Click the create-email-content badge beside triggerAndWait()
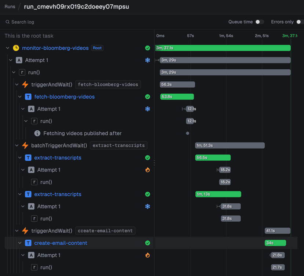The width and height of the screenshot is (304, 276). click(x=105, y=230)
